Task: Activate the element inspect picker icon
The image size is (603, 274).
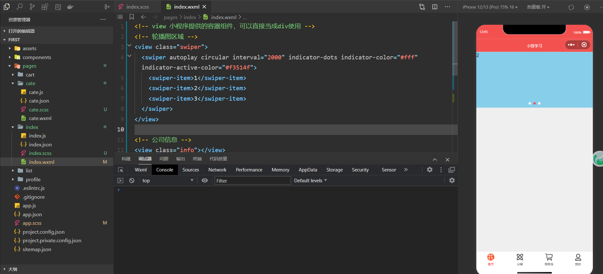Action: point(121,170)
